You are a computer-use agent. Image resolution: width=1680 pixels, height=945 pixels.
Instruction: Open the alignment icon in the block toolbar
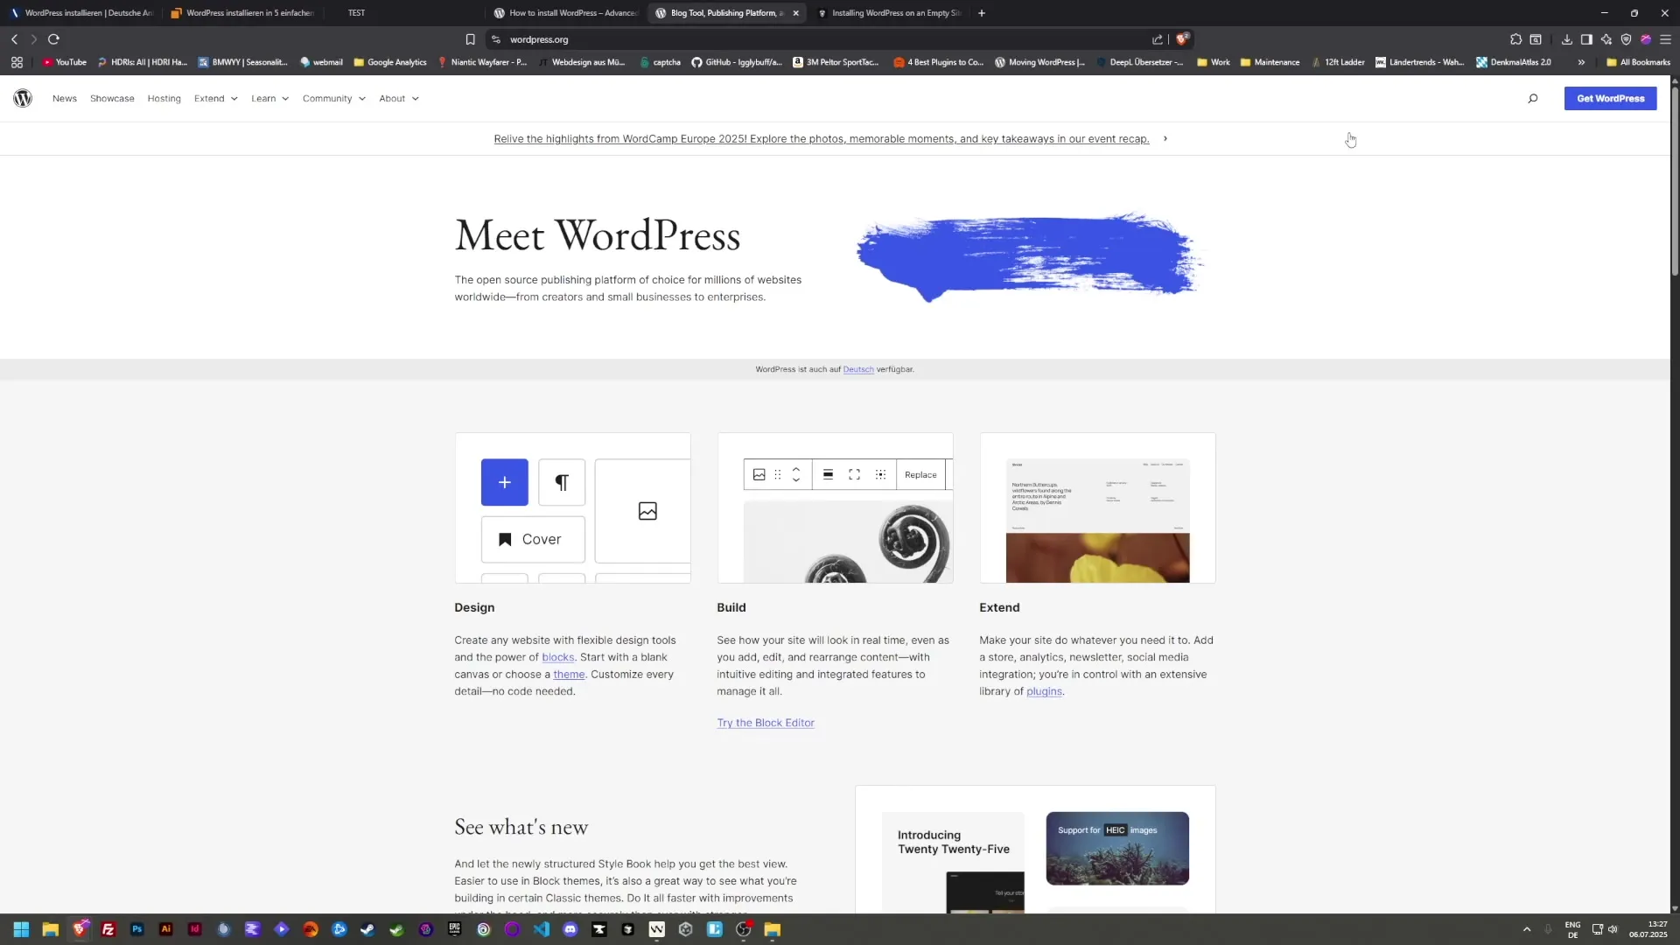click(x=828, y=474)
